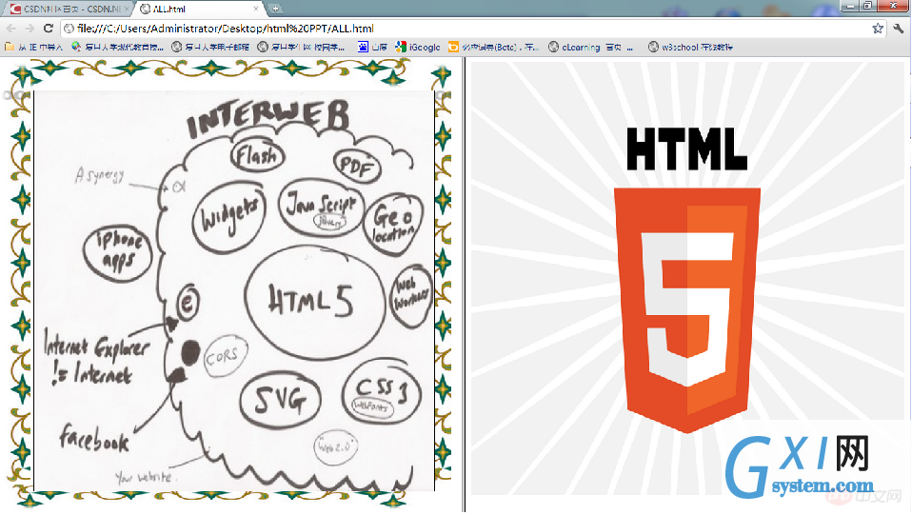Close the CSDN tab
The width and height of the screenshot is (912, 515).
tap(127, 9)
